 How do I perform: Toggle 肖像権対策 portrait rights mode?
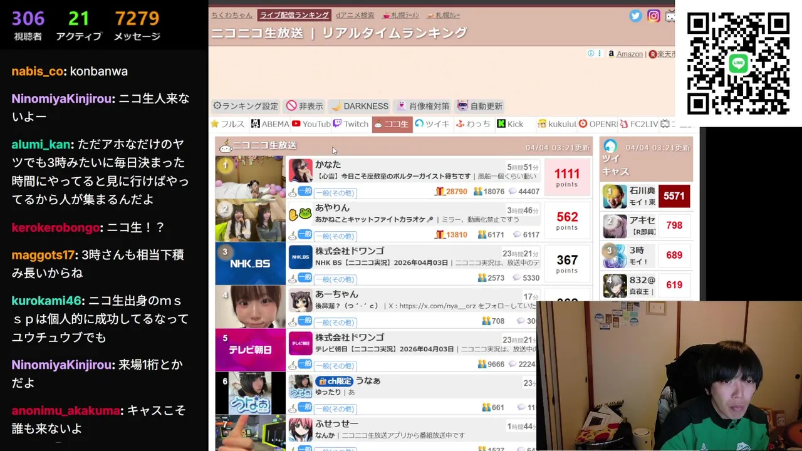pos(423,106)
